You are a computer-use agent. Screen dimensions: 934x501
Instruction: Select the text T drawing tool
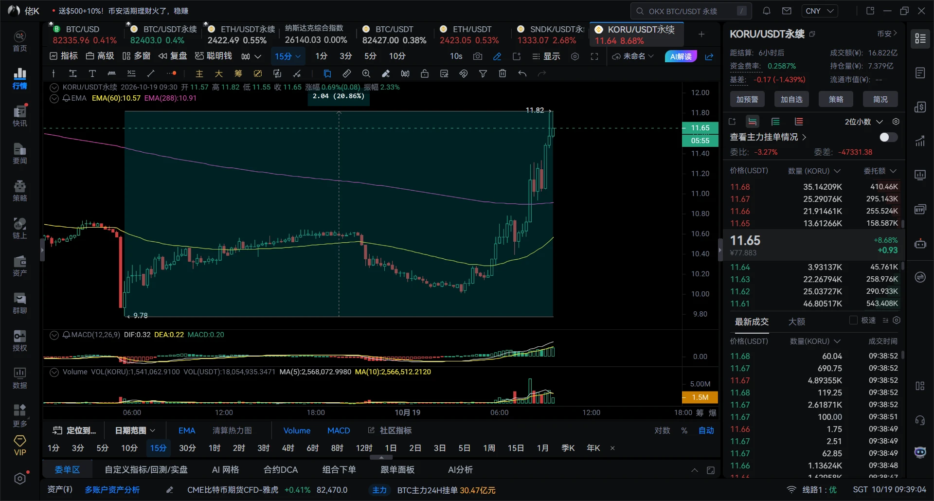[x=92, y=73]
